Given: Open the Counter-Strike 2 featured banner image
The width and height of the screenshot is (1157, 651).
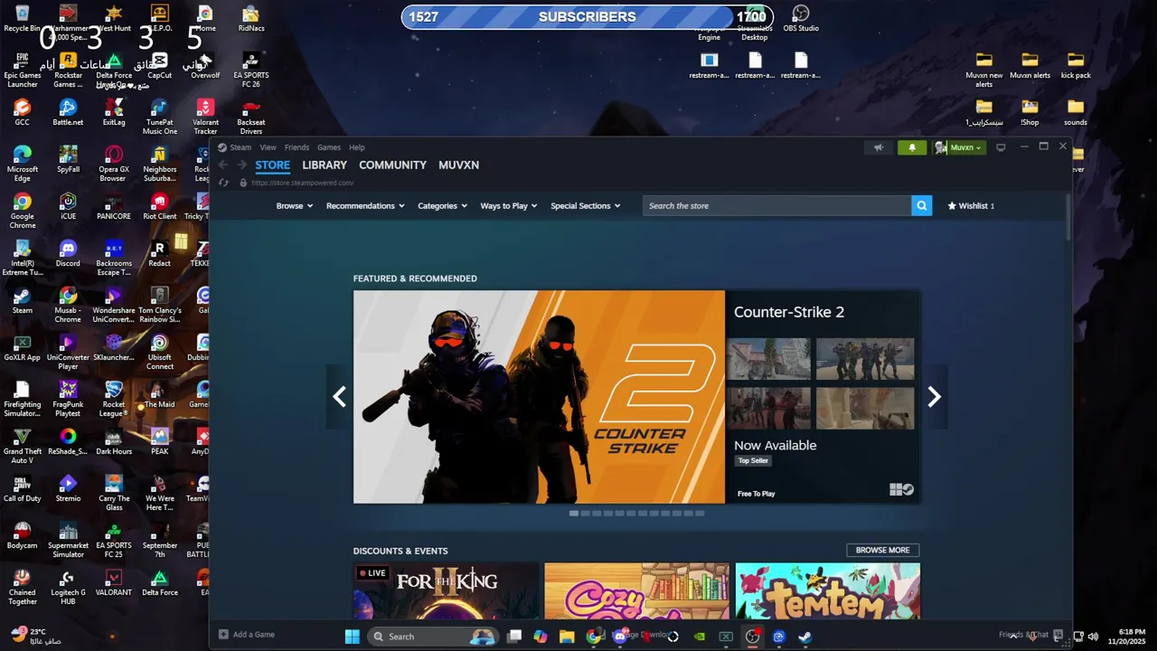Looking at the screenshot, I should coord(539,396).
